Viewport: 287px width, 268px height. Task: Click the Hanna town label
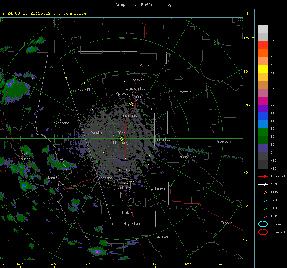coord(223,142)
